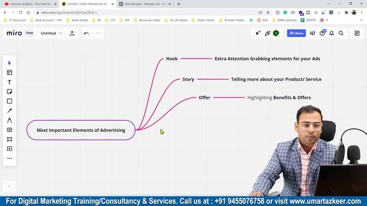Select the Hook mind map node
The image size is (367, 206).
[x=172, y=58]
